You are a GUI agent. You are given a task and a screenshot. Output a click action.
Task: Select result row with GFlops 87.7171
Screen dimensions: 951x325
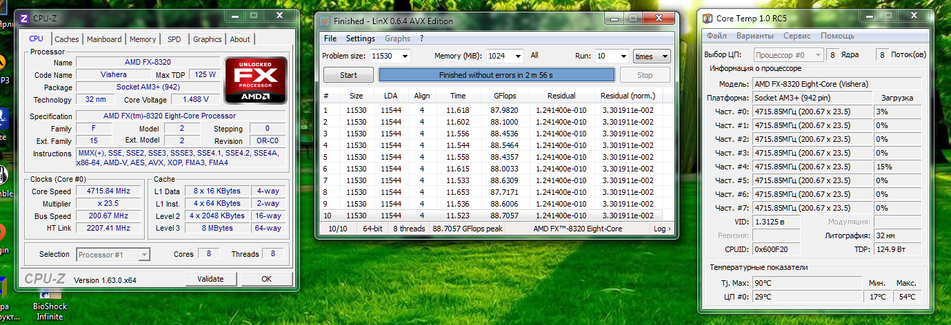click(497, 192)
